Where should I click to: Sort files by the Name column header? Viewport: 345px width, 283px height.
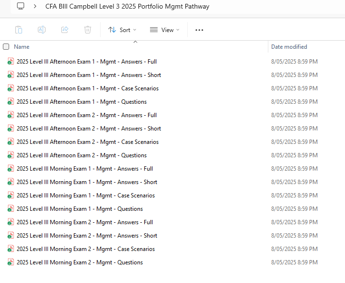click(x=22, y=47)
